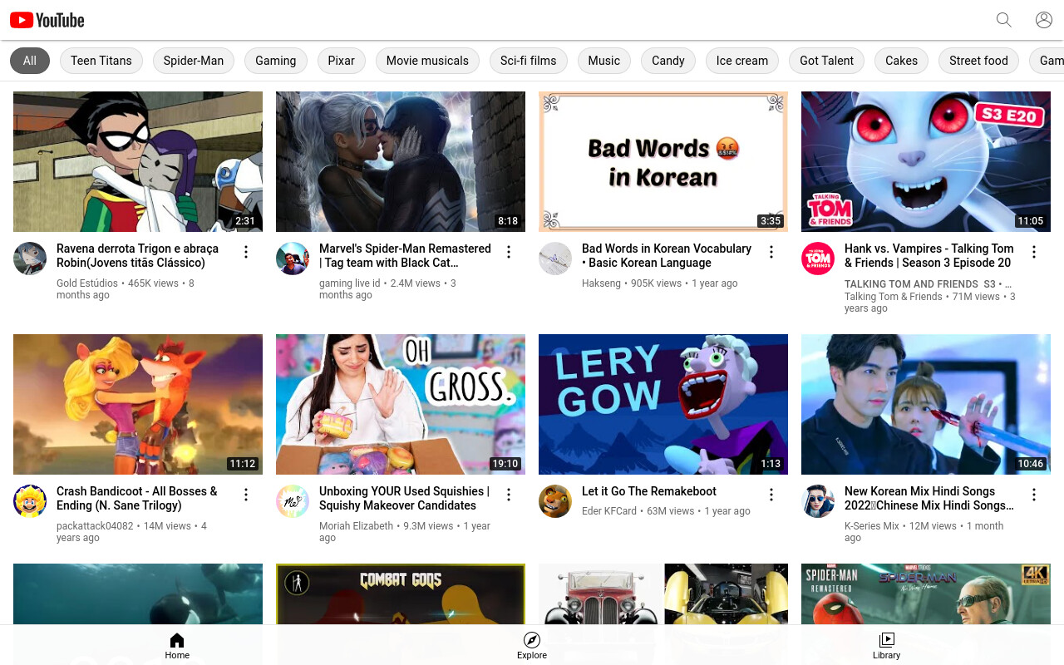The image size is (1064, 665).
Task: Click the YouTube logo
Action: 47,20
